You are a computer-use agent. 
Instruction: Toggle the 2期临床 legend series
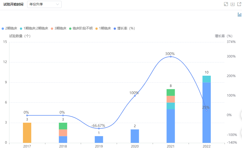coord(10,28)
